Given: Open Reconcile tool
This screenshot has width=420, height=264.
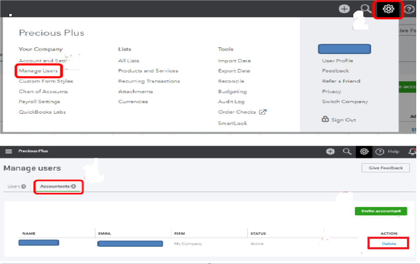Looking at the screenshot, I should click(231, 81).
